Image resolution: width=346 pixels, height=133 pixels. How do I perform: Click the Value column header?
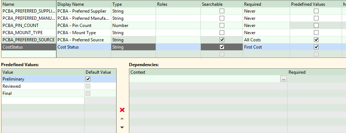43,72
